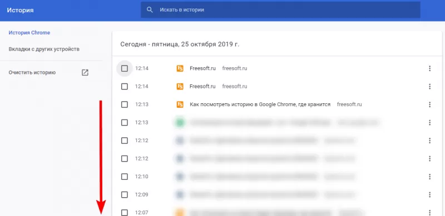Open the "История Chrome" section
Viewport: 445px width, 216px height.
click(29, 33)
